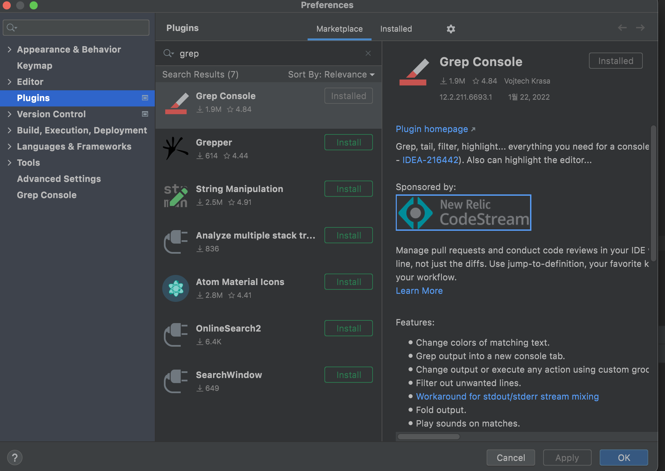The width and height of the screenshot is (665, 471).
Task: Click the Atom Material Icons logo
Action: (x=175, y=288)
